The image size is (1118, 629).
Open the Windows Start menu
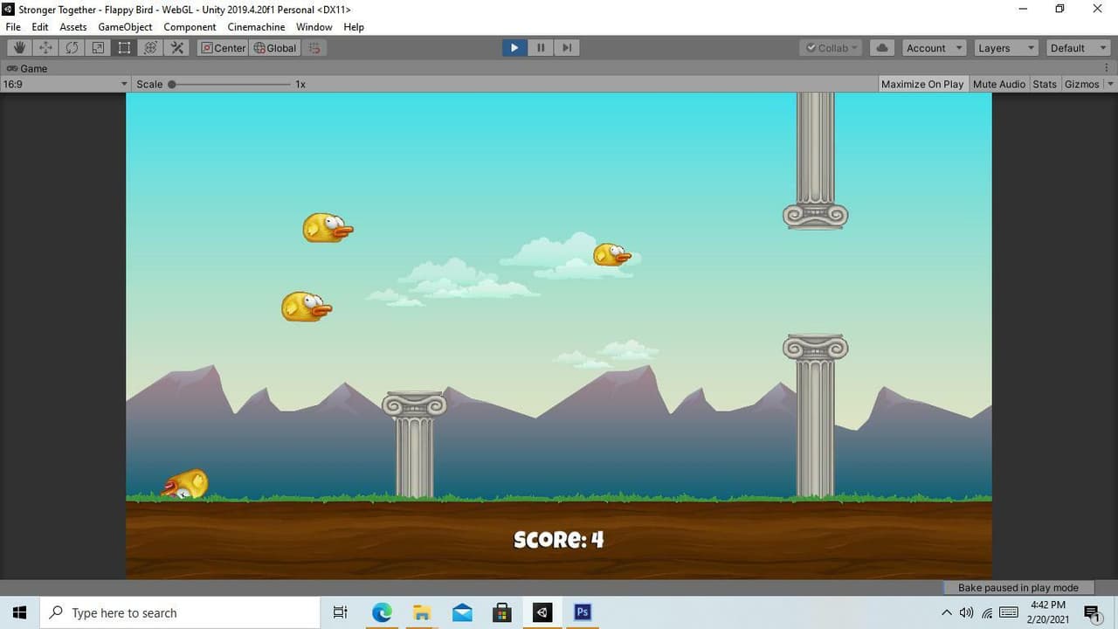pyautogui.click(x=20, y=612)
